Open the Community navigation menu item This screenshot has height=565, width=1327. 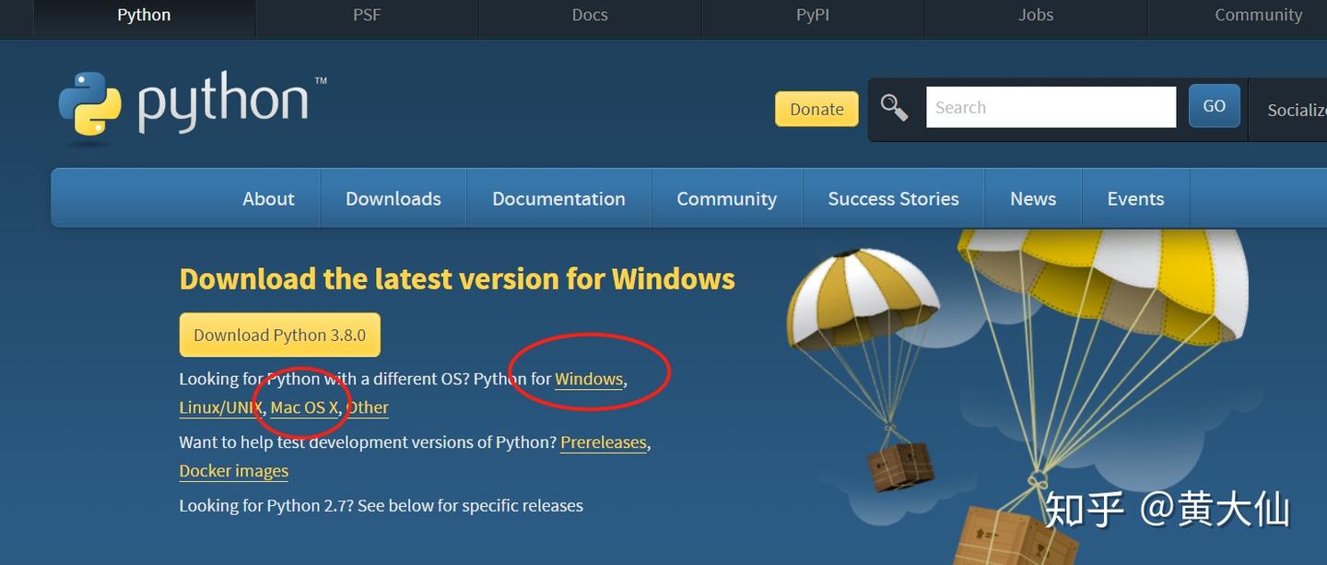click(726, 198)
